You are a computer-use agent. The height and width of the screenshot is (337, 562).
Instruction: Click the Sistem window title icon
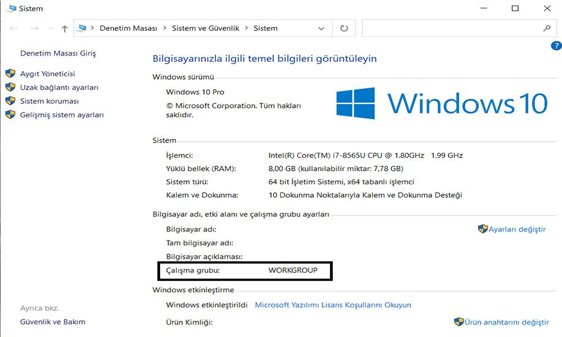click(x=11, y=8)
